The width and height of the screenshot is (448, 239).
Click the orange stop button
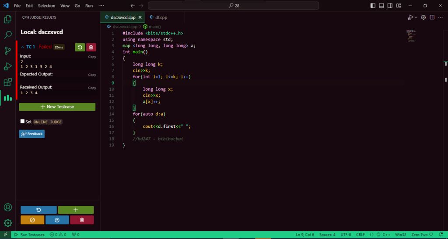(32, 220)
